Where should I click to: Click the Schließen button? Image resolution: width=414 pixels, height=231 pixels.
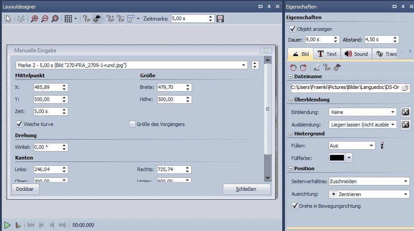coord(246,189)
